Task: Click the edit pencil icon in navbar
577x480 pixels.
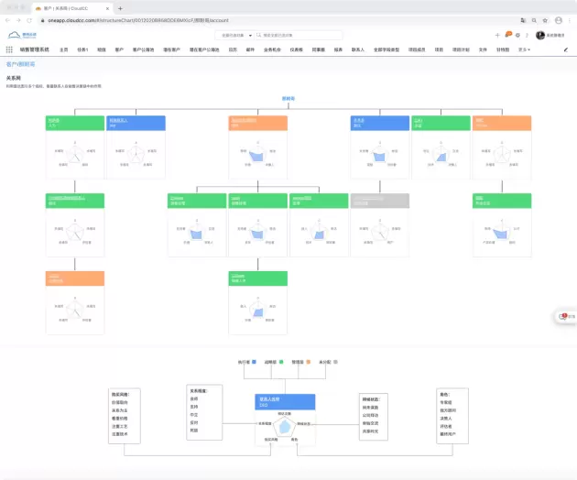Action: (x=566, y=49)
